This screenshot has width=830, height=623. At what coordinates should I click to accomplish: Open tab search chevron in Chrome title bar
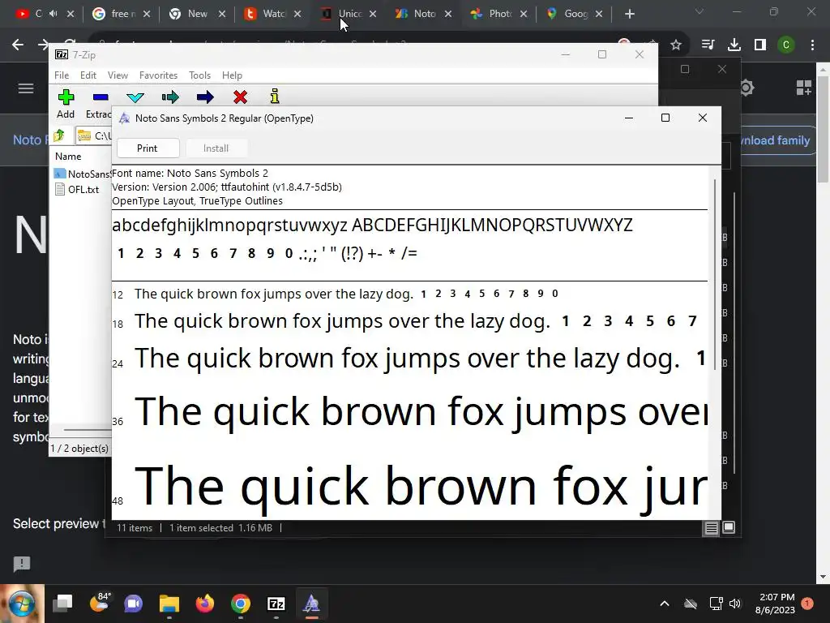click(x=700, y=11)
